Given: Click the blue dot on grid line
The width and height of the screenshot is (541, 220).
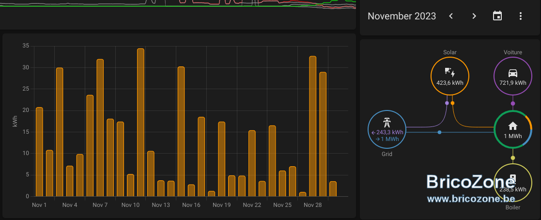Looking at the screenshot, I should coord(439,132).
